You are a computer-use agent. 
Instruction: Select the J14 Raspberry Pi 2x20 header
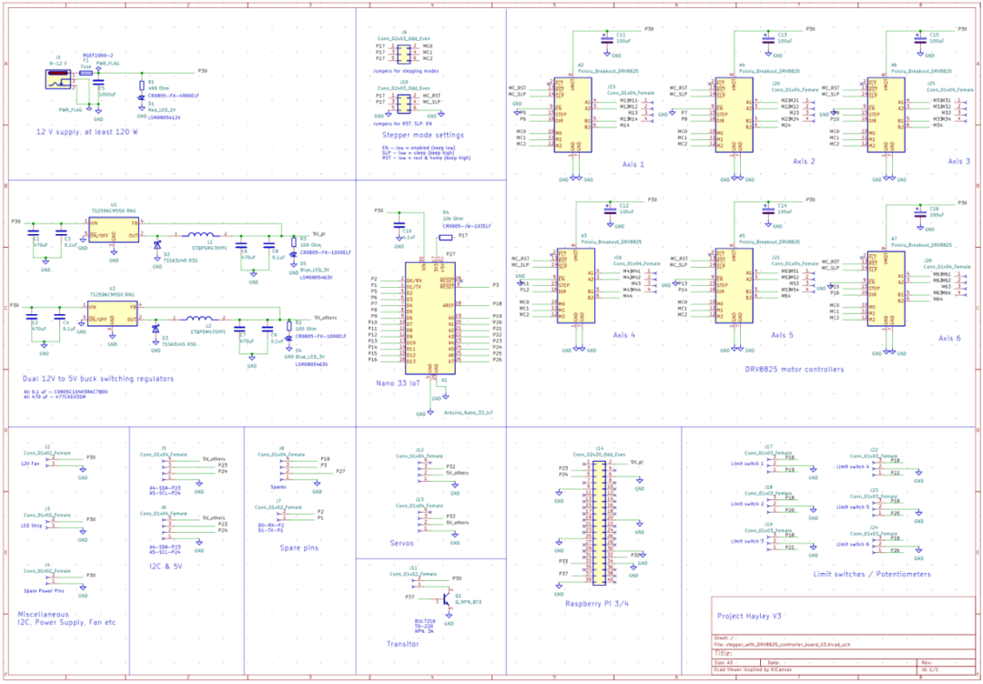[599, 522]
